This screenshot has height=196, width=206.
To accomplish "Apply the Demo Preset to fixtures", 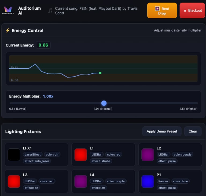I will pos(162,131).
